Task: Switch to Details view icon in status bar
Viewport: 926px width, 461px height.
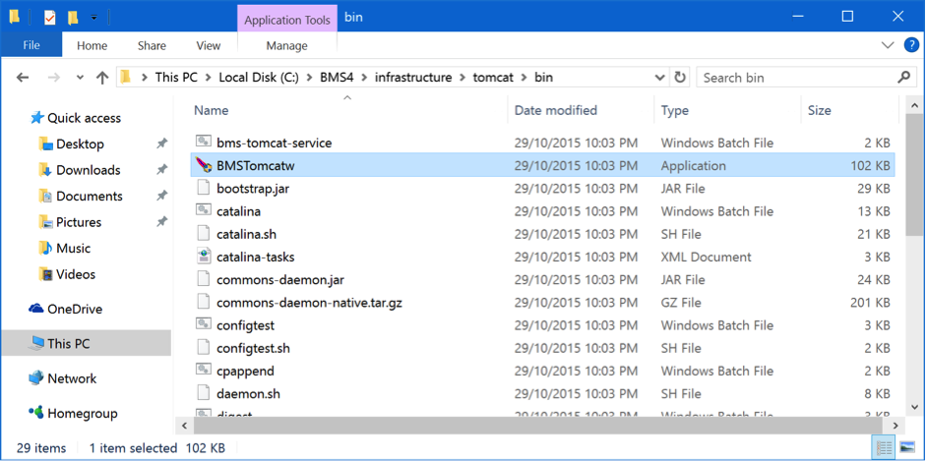Action: [x=885, y=448]
